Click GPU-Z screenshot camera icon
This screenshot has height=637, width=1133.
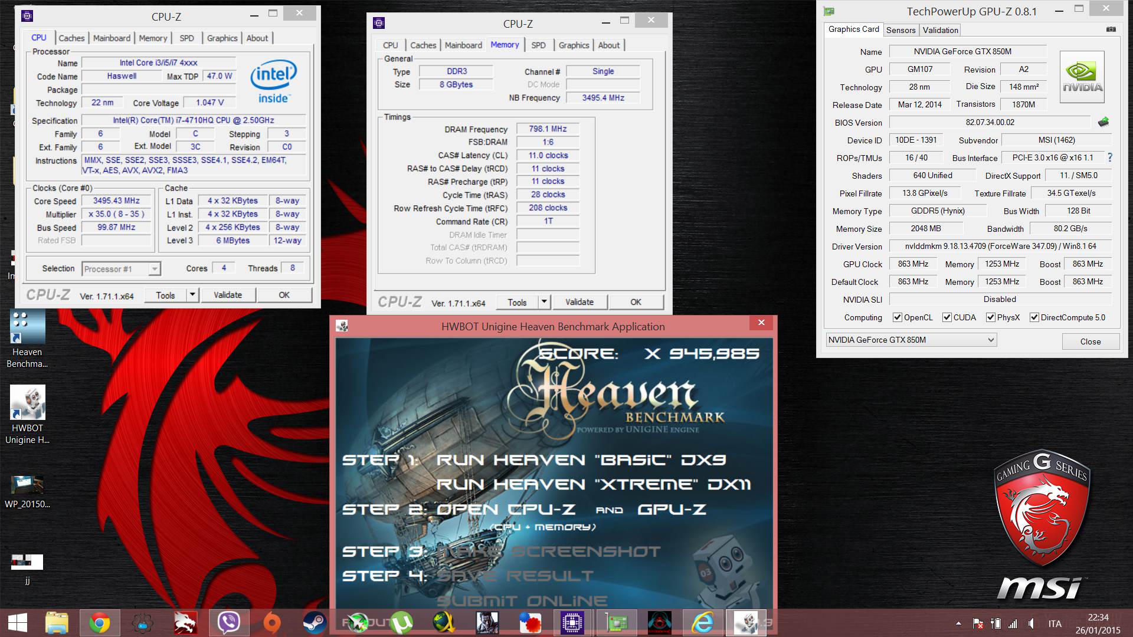click(x=1111, y=29)
